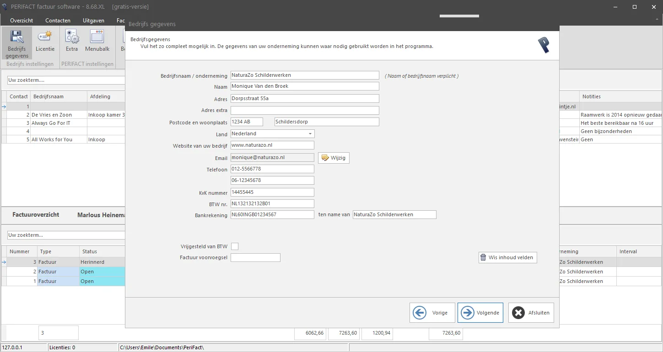663x352 pixels.
Task: Proceed with the Volgende arrow button
Action: click(x=480, y=313)
